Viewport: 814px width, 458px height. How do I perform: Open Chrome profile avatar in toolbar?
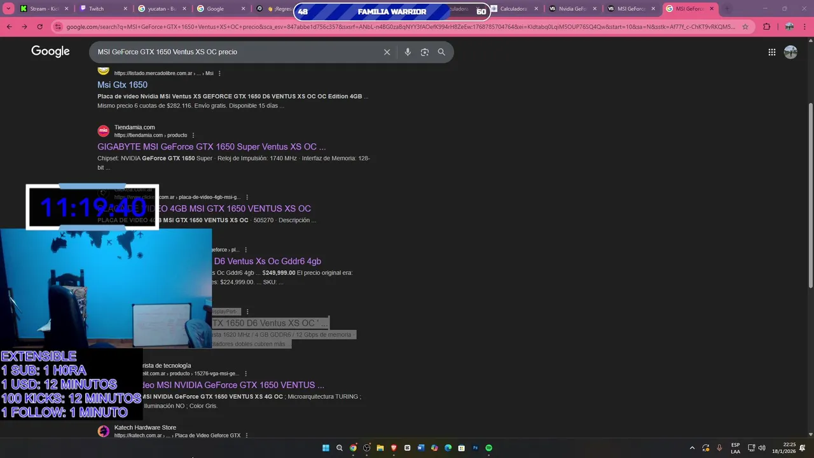pos(789,27)
